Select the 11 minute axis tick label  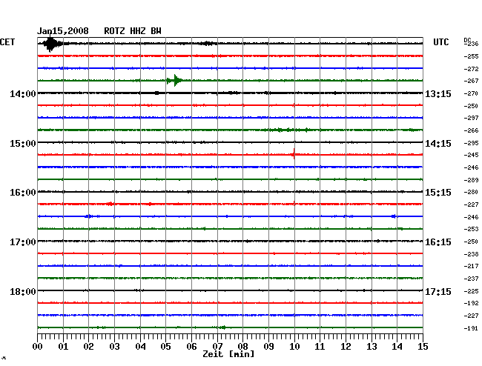[x=320, y=347]
